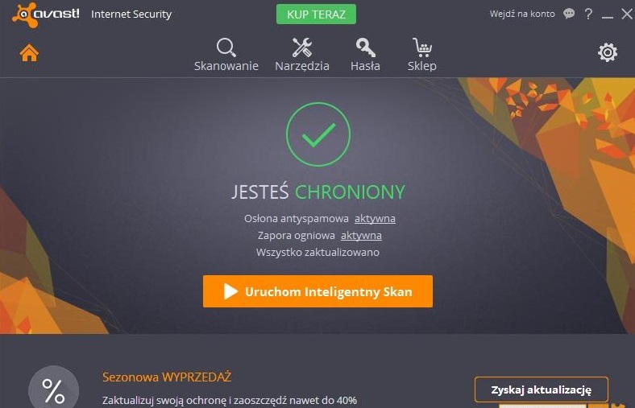Image resolution: width=635 pixels, height=408 pixels.
Task: Click the KUP TERAZ button
Action: [316, 14]
